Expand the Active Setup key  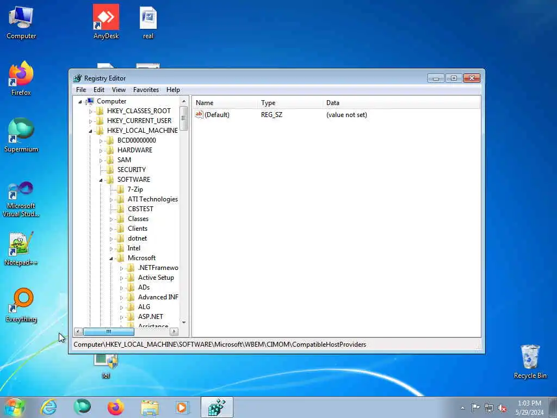pyautogui.click(x=121, y=278)
